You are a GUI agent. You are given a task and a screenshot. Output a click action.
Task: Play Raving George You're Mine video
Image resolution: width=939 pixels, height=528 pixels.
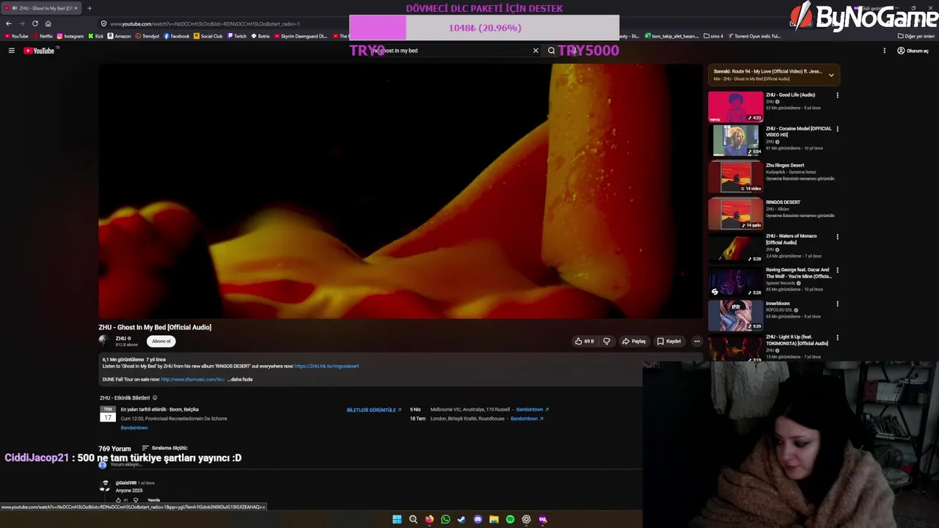[x=736, y=282]
